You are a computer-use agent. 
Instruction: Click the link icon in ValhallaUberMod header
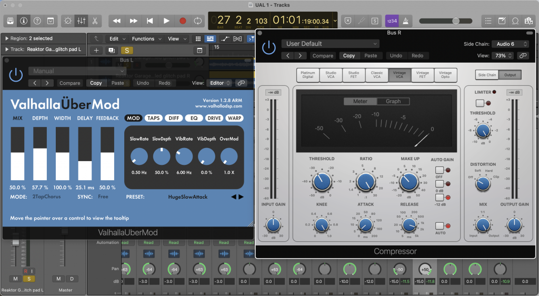pyautogui.click(x=241, y=83)
